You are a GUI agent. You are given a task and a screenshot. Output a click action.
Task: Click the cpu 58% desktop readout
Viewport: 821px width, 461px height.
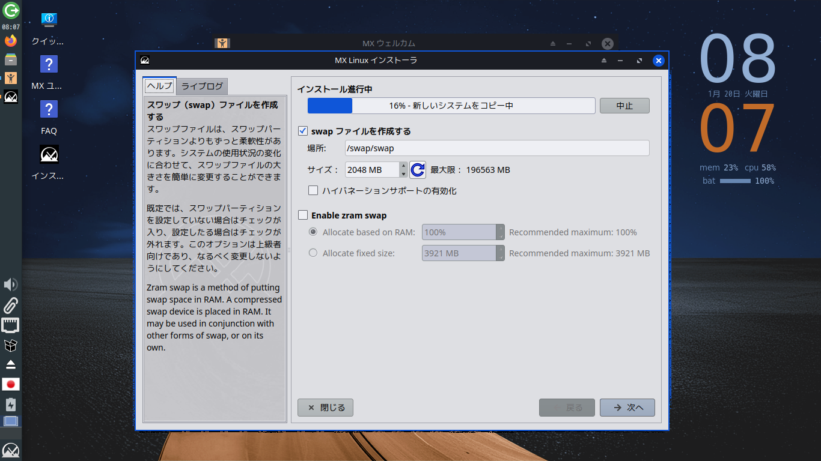pyautogui.click(x=760, y=168)
